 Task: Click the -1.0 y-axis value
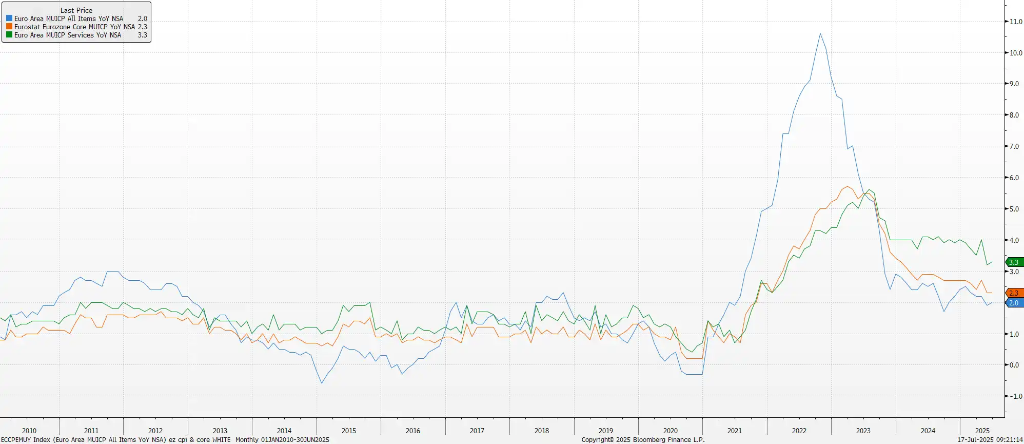[x=1016, y=396]
